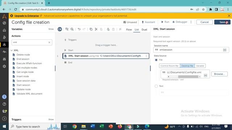Image resolution: width=232 pixels, height=130 pixels.
Task: Run the bot
Action: tap(165, 22)
